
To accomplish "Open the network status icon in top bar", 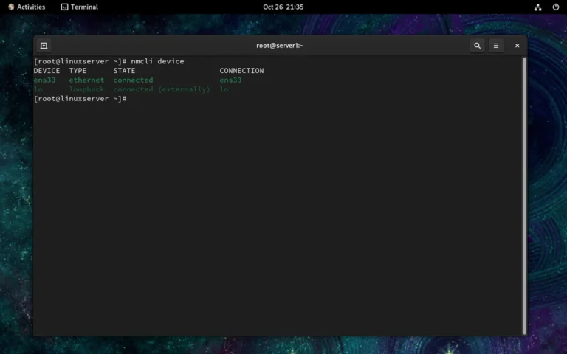I will pos(537,7).
